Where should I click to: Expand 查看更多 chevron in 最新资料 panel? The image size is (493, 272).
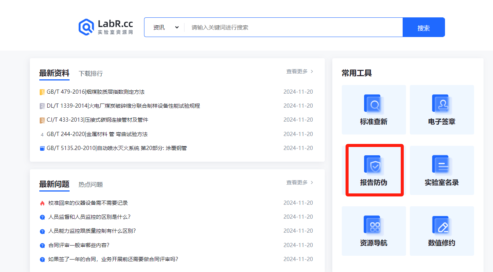[x=312, y=71]
